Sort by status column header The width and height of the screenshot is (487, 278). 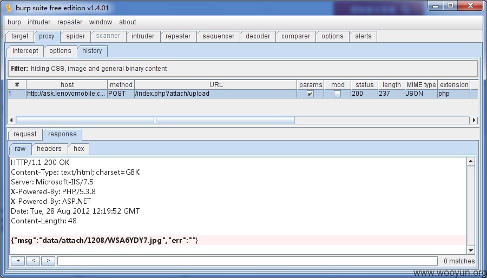coord(364,85)
